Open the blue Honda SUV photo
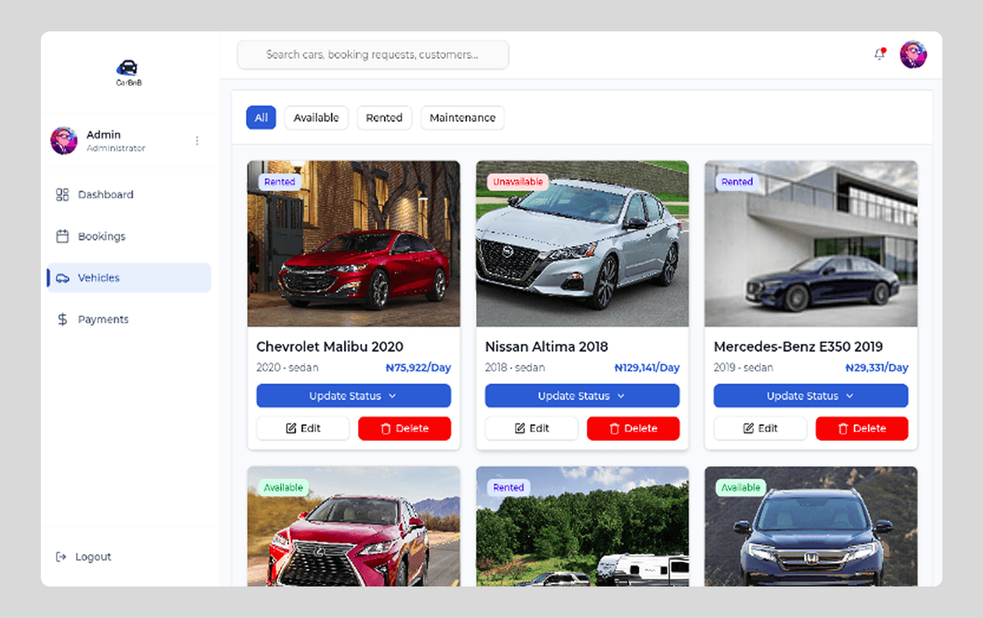Screen dimensions: 983x618 point(811,526)
